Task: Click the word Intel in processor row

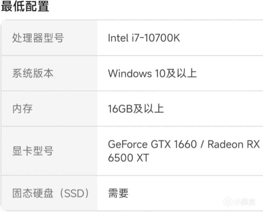Action: (118, 38)
